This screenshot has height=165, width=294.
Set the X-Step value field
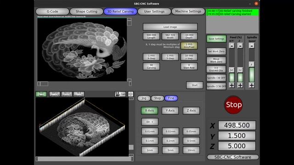pyautogui.click(x=151, y=57)
